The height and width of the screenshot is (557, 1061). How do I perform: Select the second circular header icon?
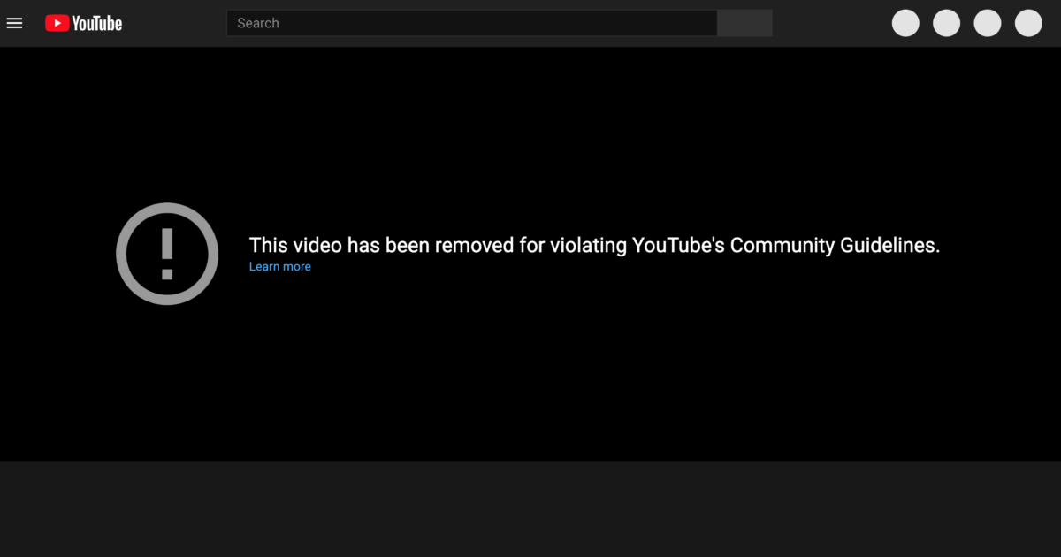coord(946,23)
